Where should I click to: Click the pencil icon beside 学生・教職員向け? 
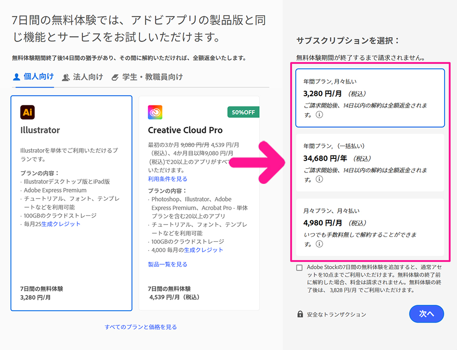(x=116, y=77)
